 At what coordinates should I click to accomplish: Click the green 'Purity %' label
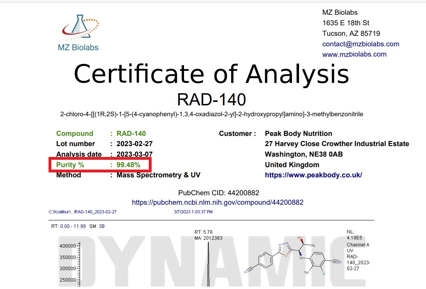[70, 165]
